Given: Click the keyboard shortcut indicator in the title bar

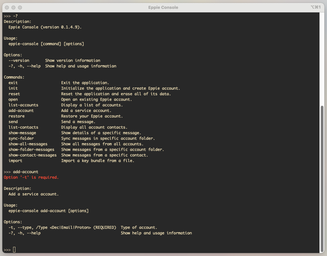Looking at the screenshot, I should click(316, 7).
